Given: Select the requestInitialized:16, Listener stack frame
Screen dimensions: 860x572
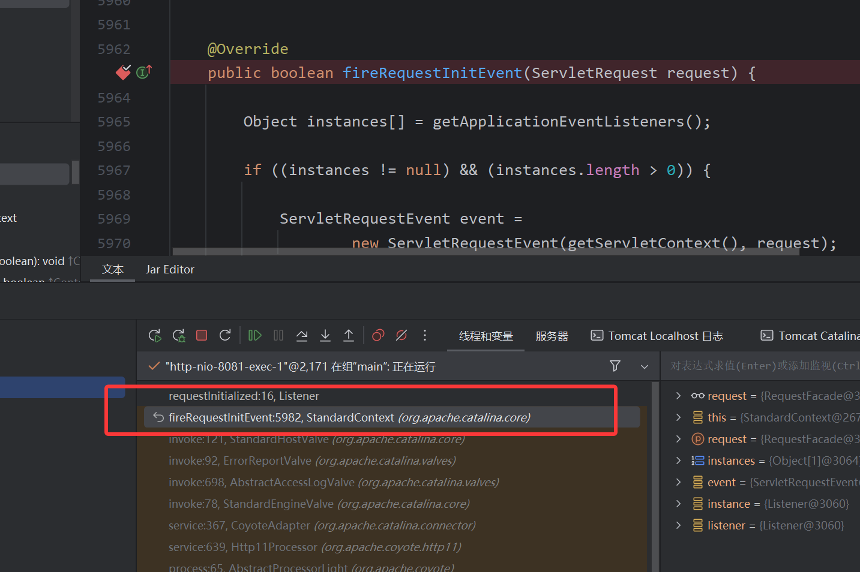Looking at the screenshot, I should pos(244,396).
